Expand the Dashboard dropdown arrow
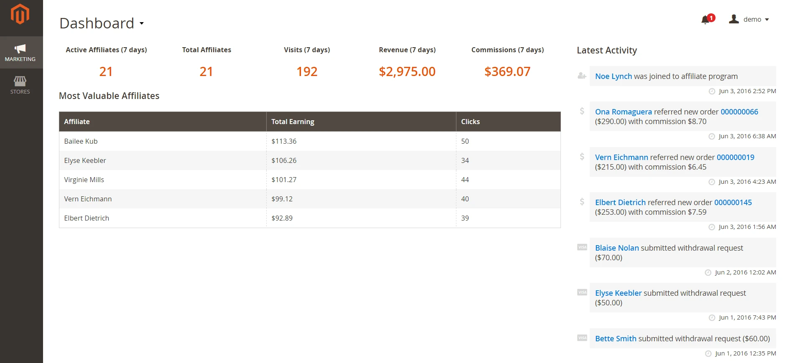This screenshot has height=363, width=787. (x=142, y=24)
